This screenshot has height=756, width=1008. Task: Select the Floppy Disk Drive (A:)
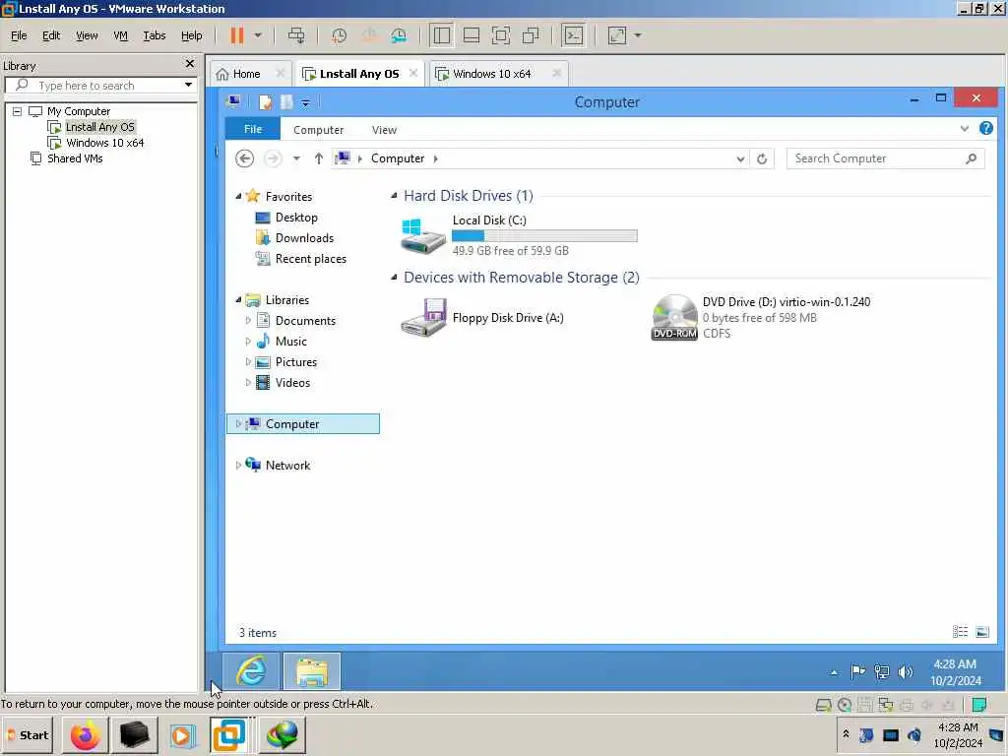click(482, 318)
